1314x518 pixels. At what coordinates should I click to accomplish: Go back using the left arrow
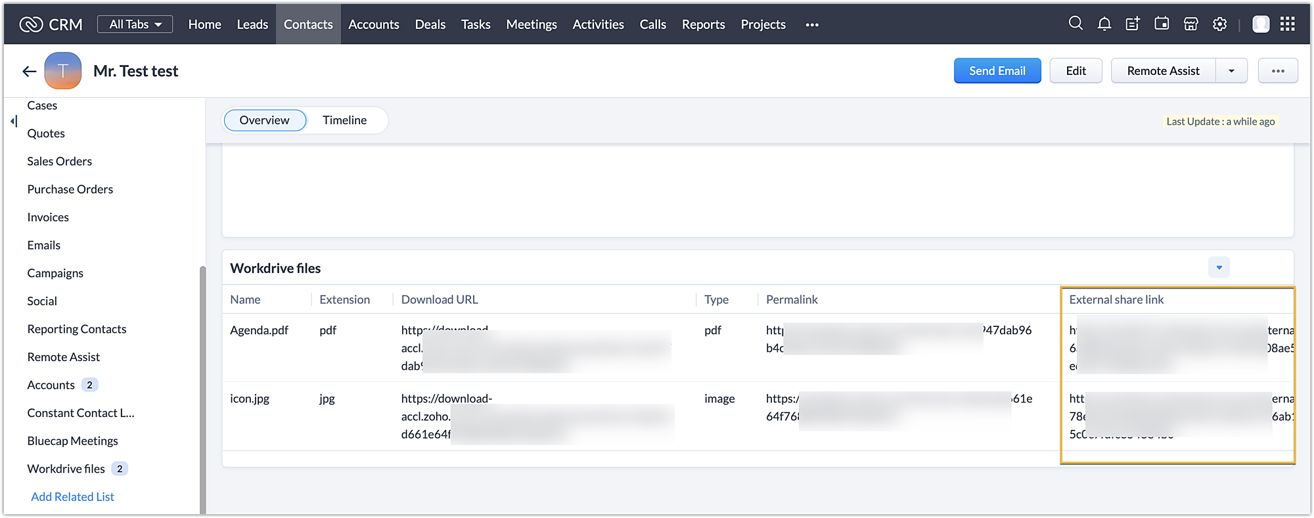click(29, 71)
